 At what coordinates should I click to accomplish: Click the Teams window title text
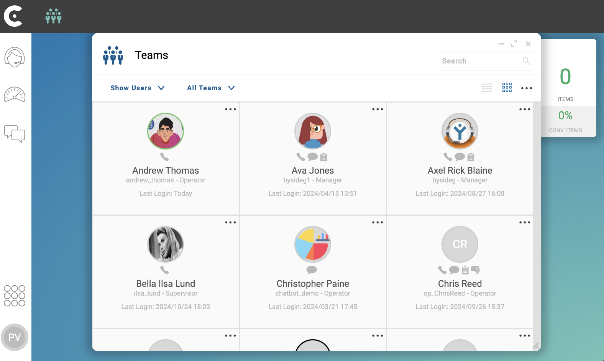pos(152,55)
